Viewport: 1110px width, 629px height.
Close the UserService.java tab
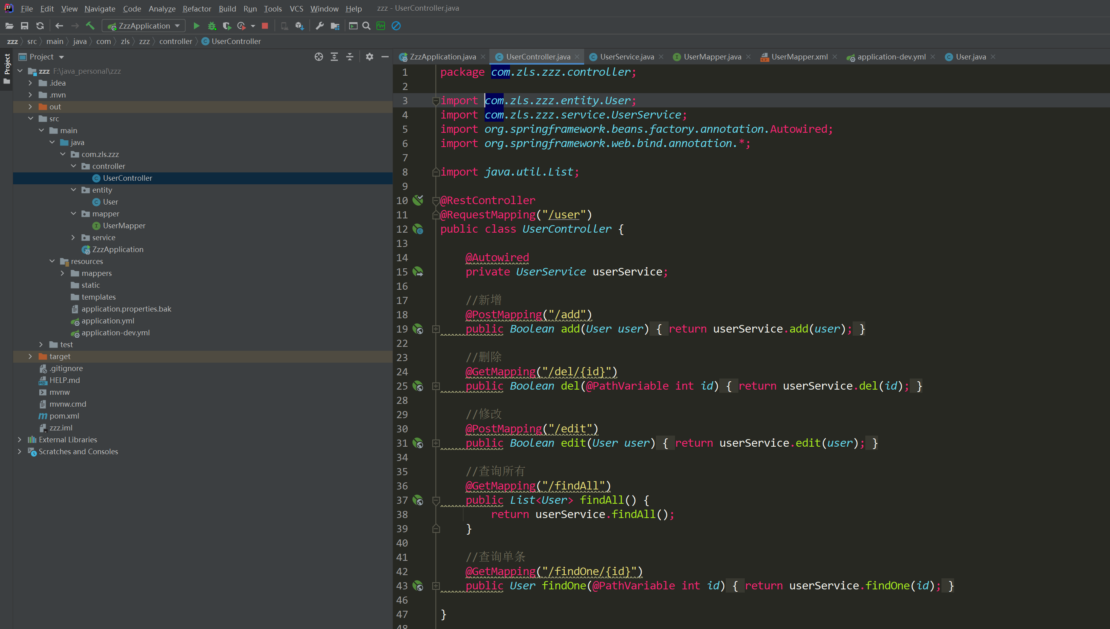(661, 57)
